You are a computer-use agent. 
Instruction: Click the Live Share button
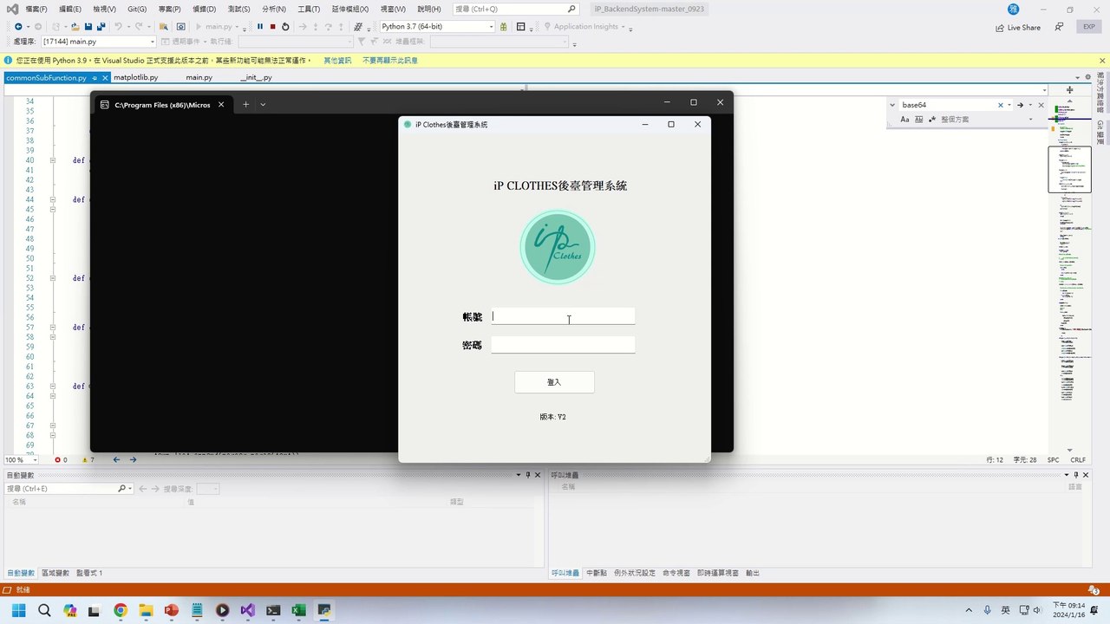[x=1018, y=28]
